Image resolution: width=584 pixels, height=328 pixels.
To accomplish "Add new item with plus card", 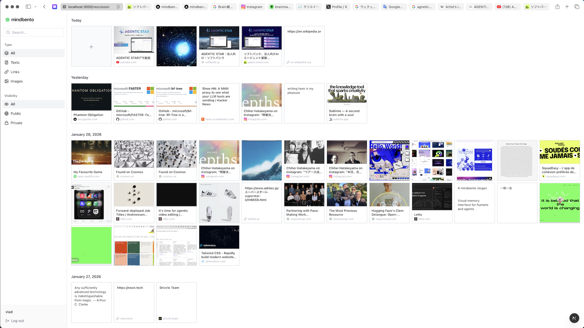I will point(91,47).
